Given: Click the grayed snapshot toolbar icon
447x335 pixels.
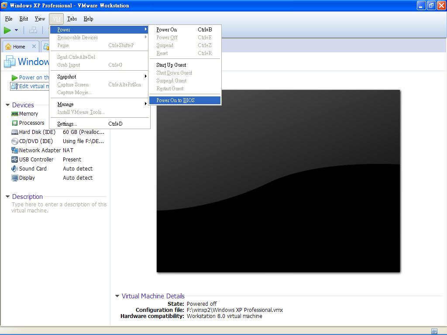Looking at the screenshot, I should (33, 30).
